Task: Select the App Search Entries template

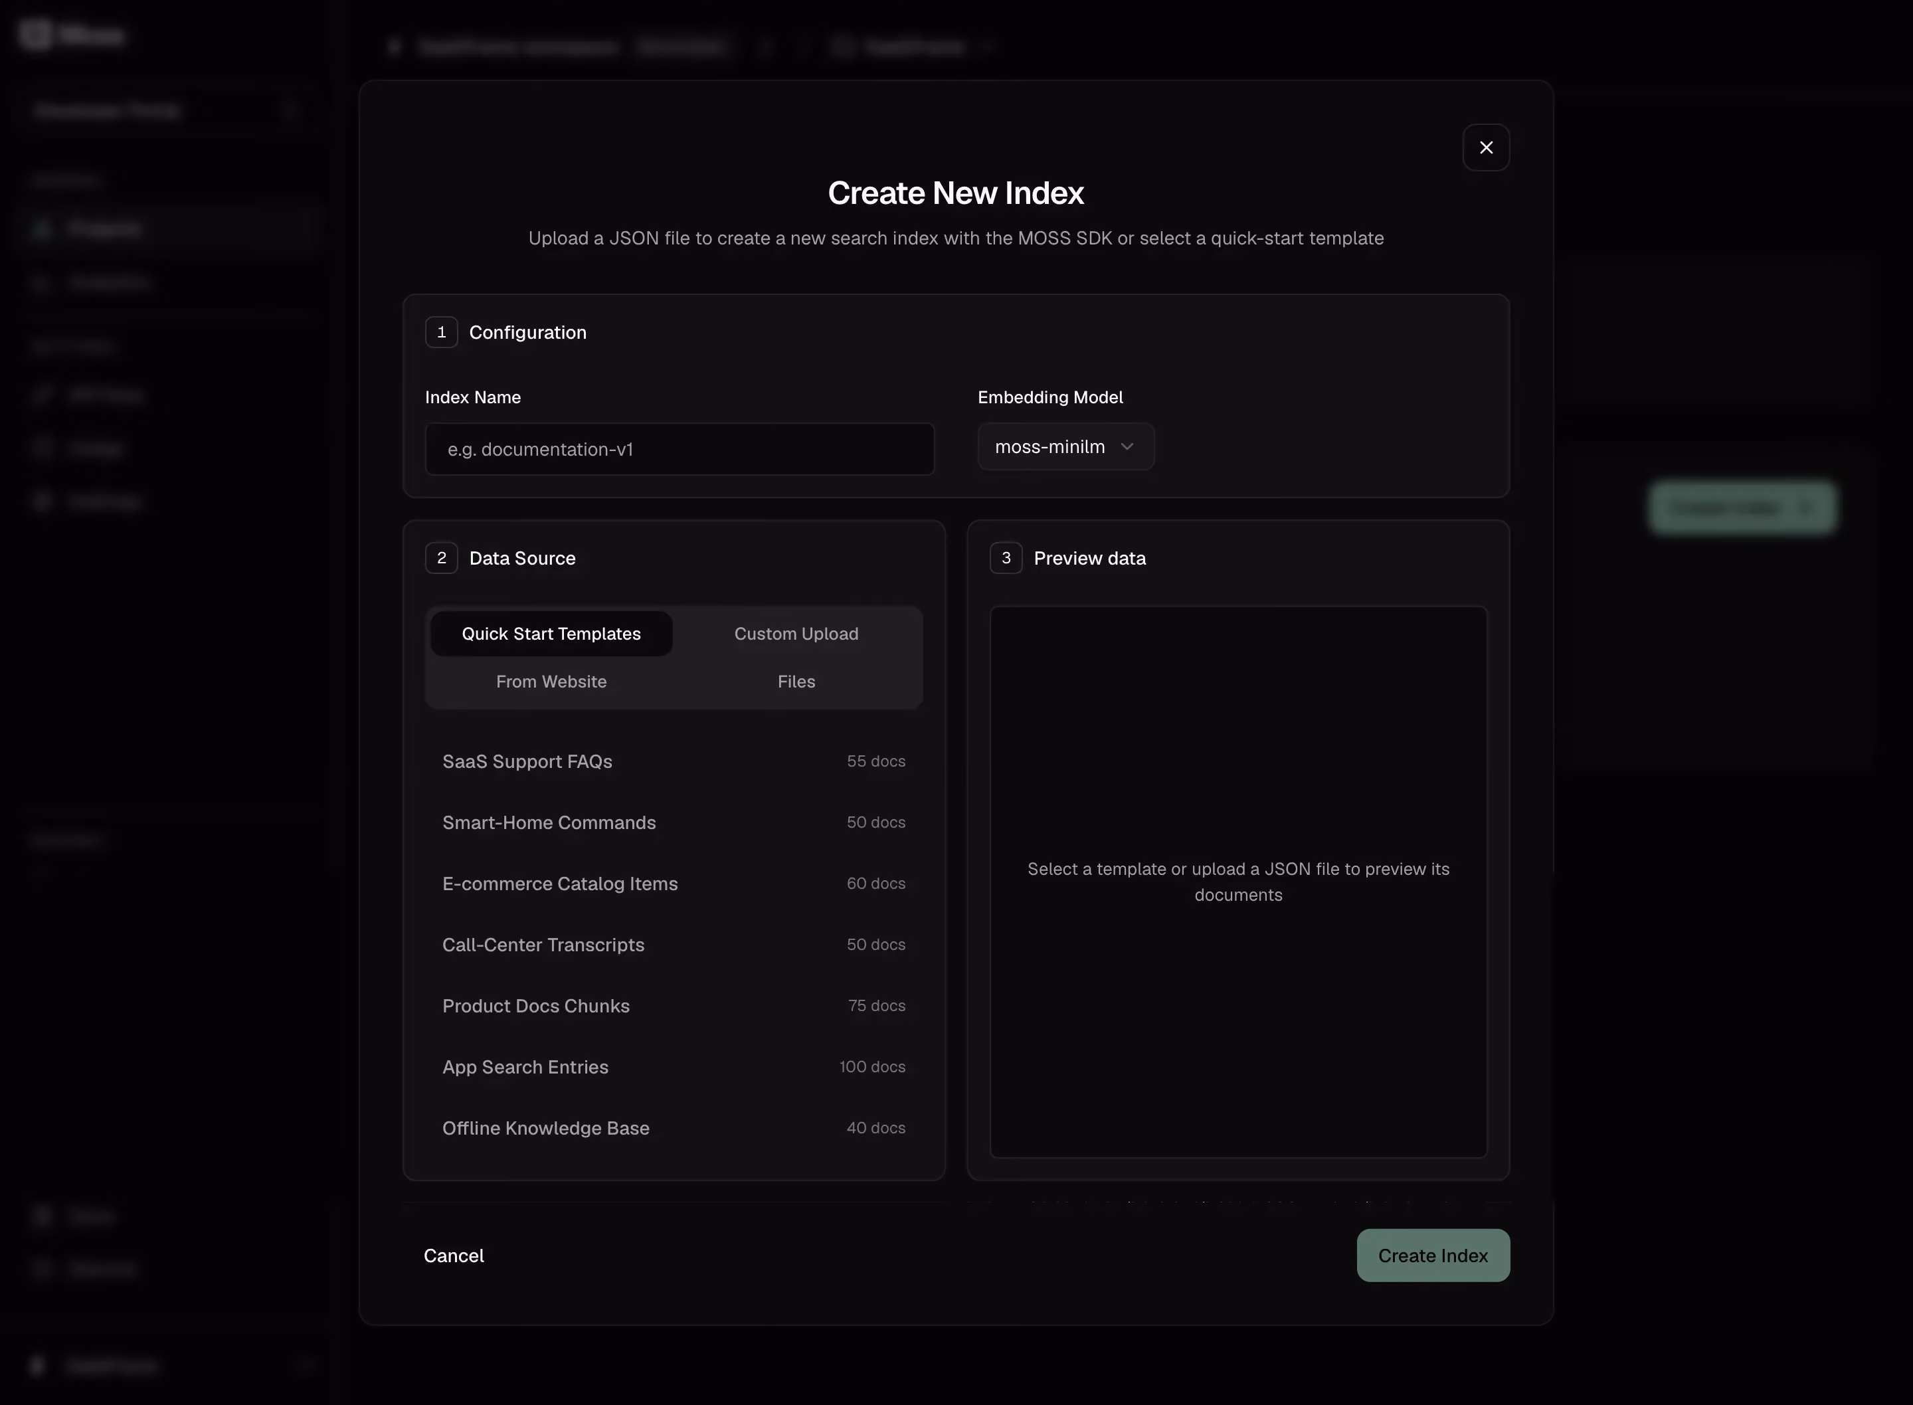Action: click(x=674, y=1068)
